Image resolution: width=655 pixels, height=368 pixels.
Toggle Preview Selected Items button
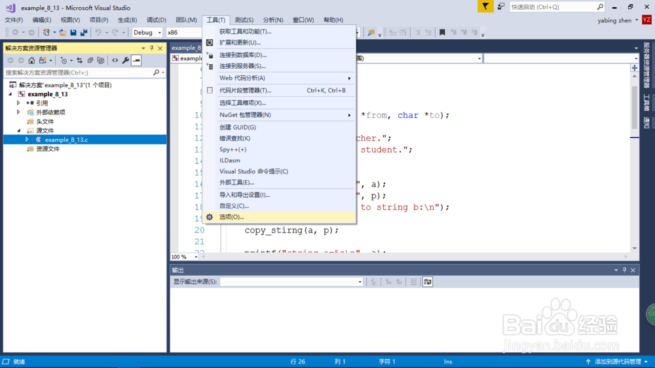click(136, 60)
